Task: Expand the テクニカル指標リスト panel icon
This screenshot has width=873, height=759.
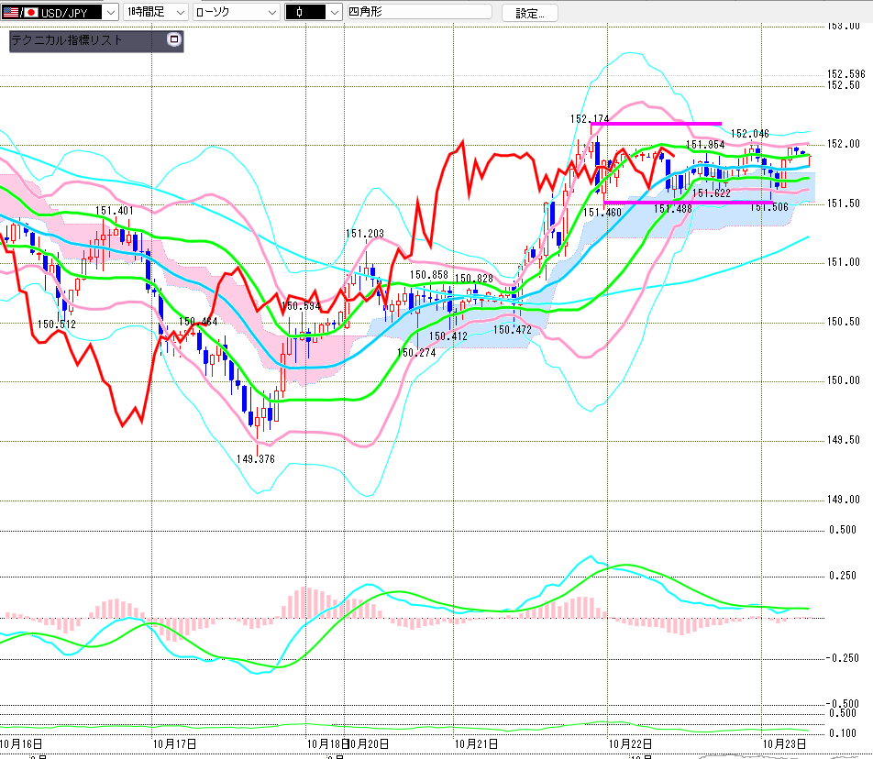Action: point(174,40)
